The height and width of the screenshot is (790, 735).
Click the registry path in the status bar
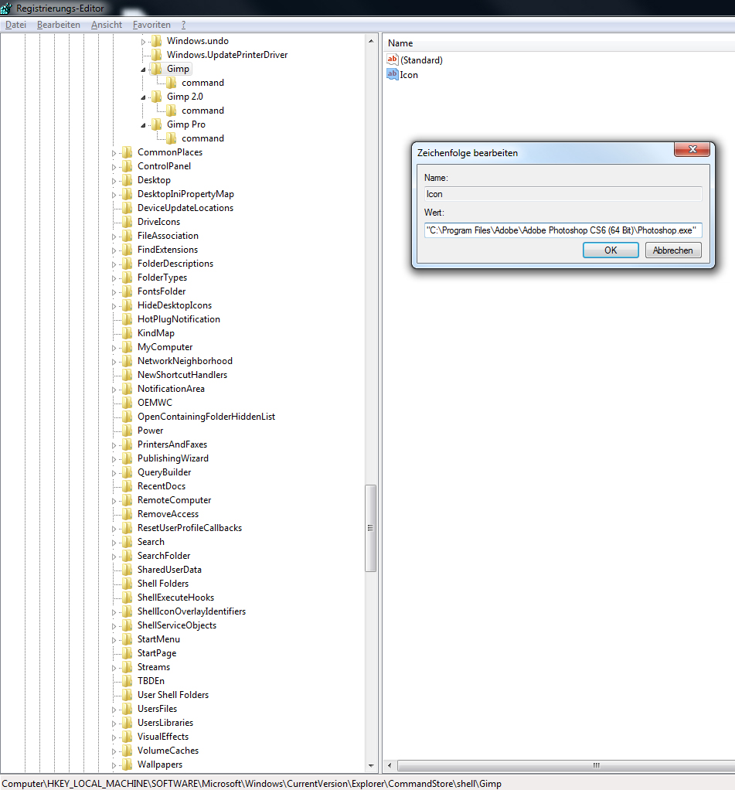(x=252, y=784)
